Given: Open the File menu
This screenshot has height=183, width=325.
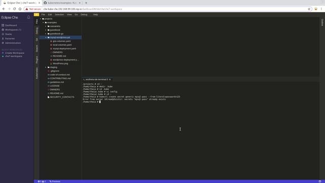Looking at the screenshot, I should point(43,15).
